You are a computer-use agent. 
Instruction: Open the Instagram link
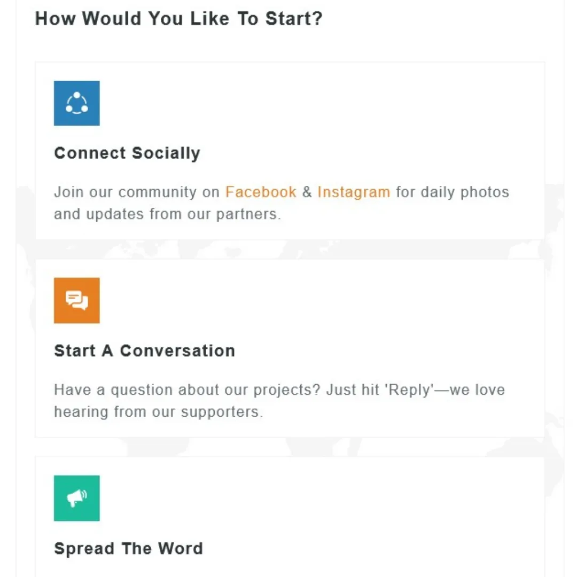coord(354,192)
